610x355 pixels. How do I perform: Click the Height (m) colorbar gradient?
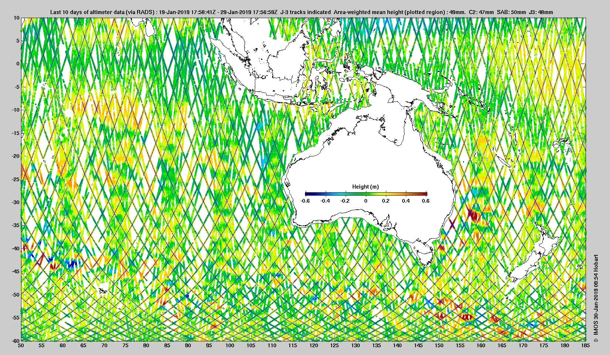tap(366, 194)
